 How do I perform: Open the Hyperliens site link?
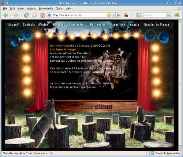click(x=118, y=24)
